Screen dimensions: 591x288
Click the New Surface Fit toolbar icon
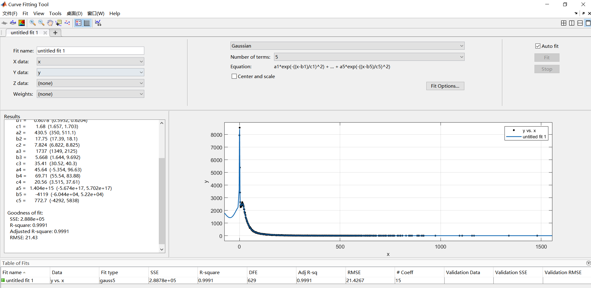click(4, 23)
